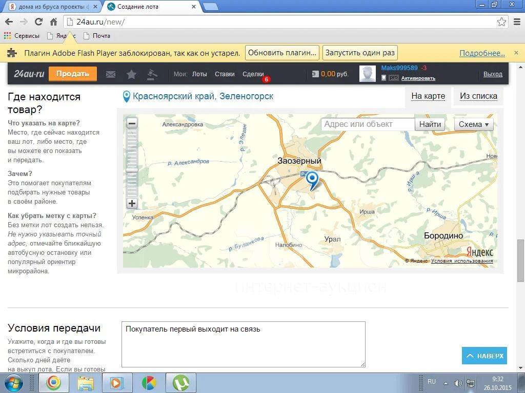The width and height of the screenshot is (525, 393).
Task: Open Windows Explorer from the taskbar
Action: click(86, 383)
